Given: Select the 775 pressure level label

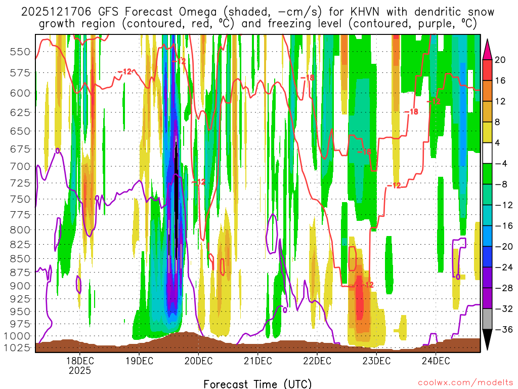Looking at the screenshot, I should pos(20,215).
